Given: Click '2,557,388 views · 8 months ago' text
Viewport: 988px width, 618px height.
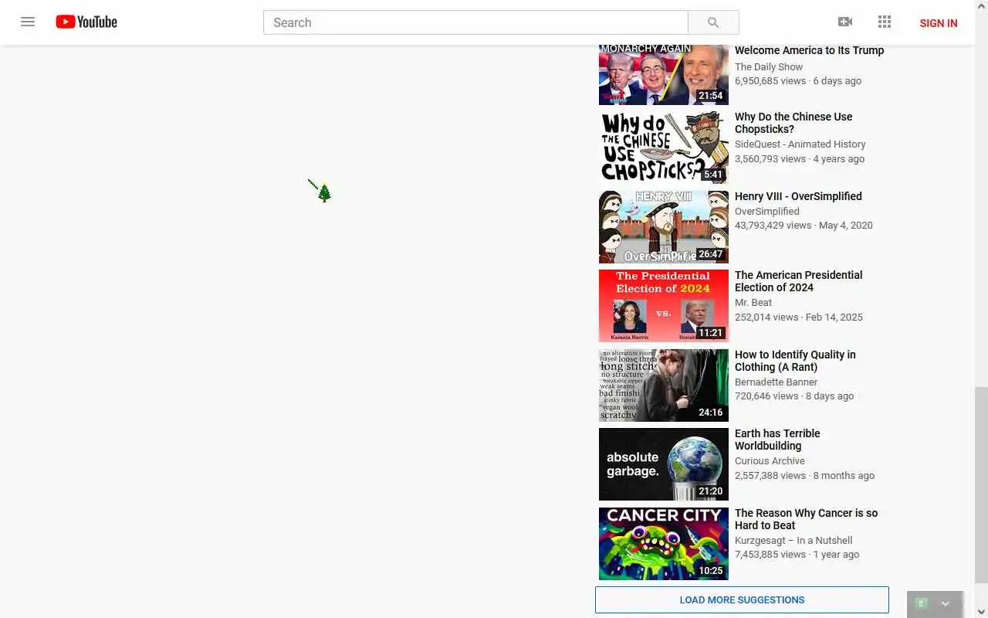Looking at the screenshot, I should pyautogui.click(x=804, y=475).
